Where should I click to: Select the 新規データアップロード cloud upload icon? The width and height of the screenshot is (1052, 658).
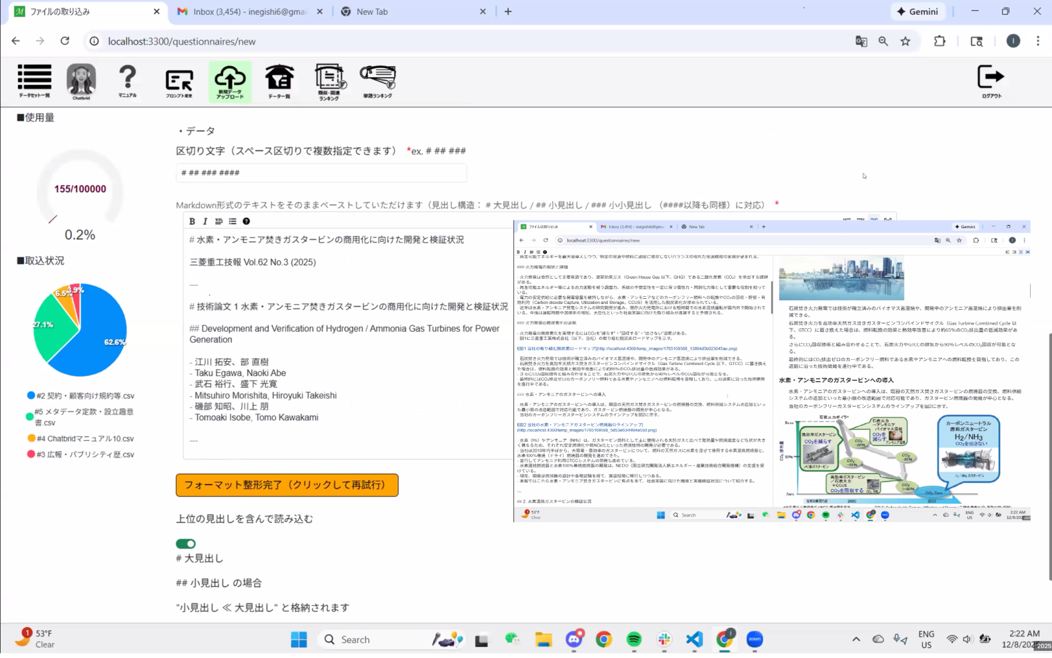click(229, 81)
